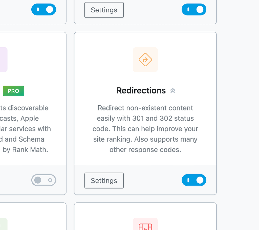The height and width of the screenshot is (230, 259).
Task: Click the 'd and Schema' text line
Action: click(22, 139)
